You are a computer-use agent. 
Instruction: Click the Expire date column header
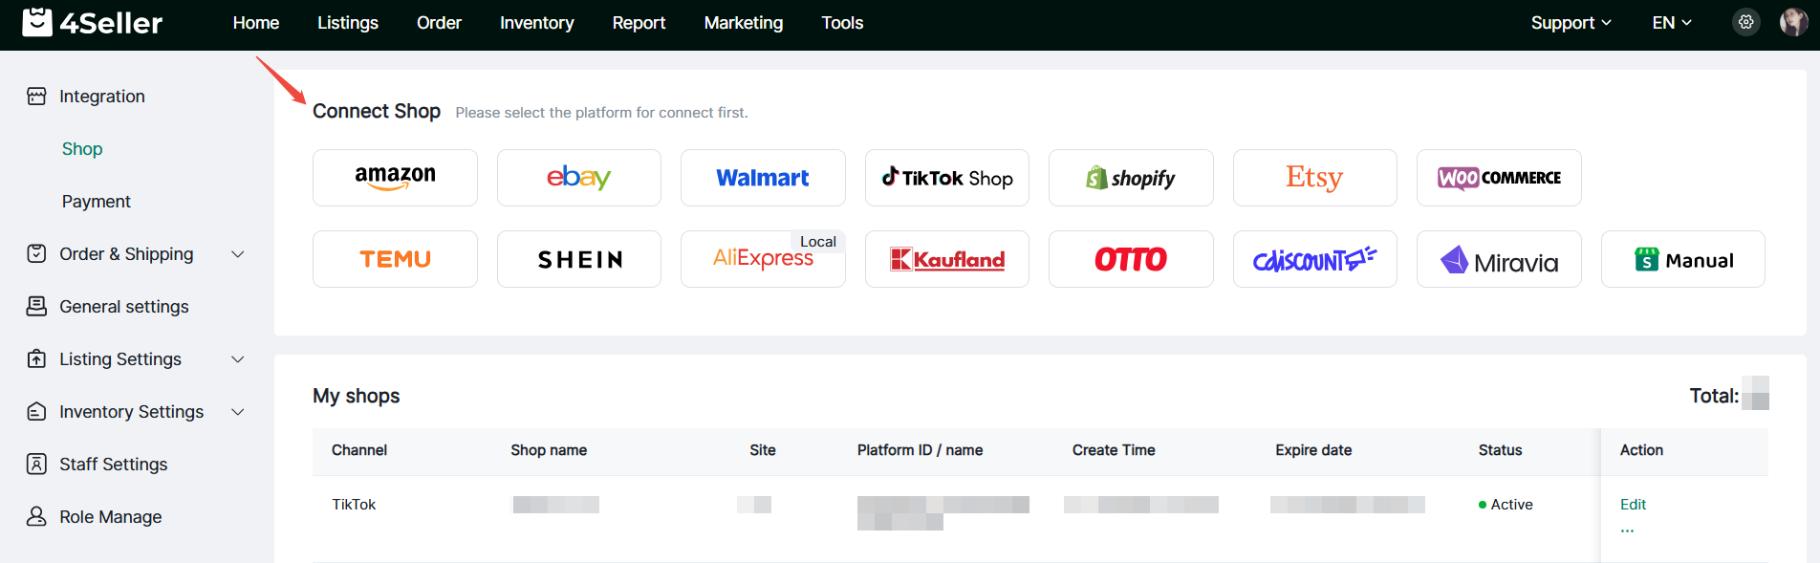click(x=1313, y=450)
